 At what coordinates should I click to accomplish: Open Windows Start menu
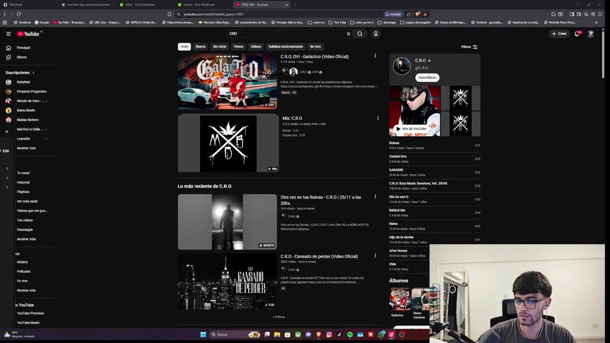point(203,334)
